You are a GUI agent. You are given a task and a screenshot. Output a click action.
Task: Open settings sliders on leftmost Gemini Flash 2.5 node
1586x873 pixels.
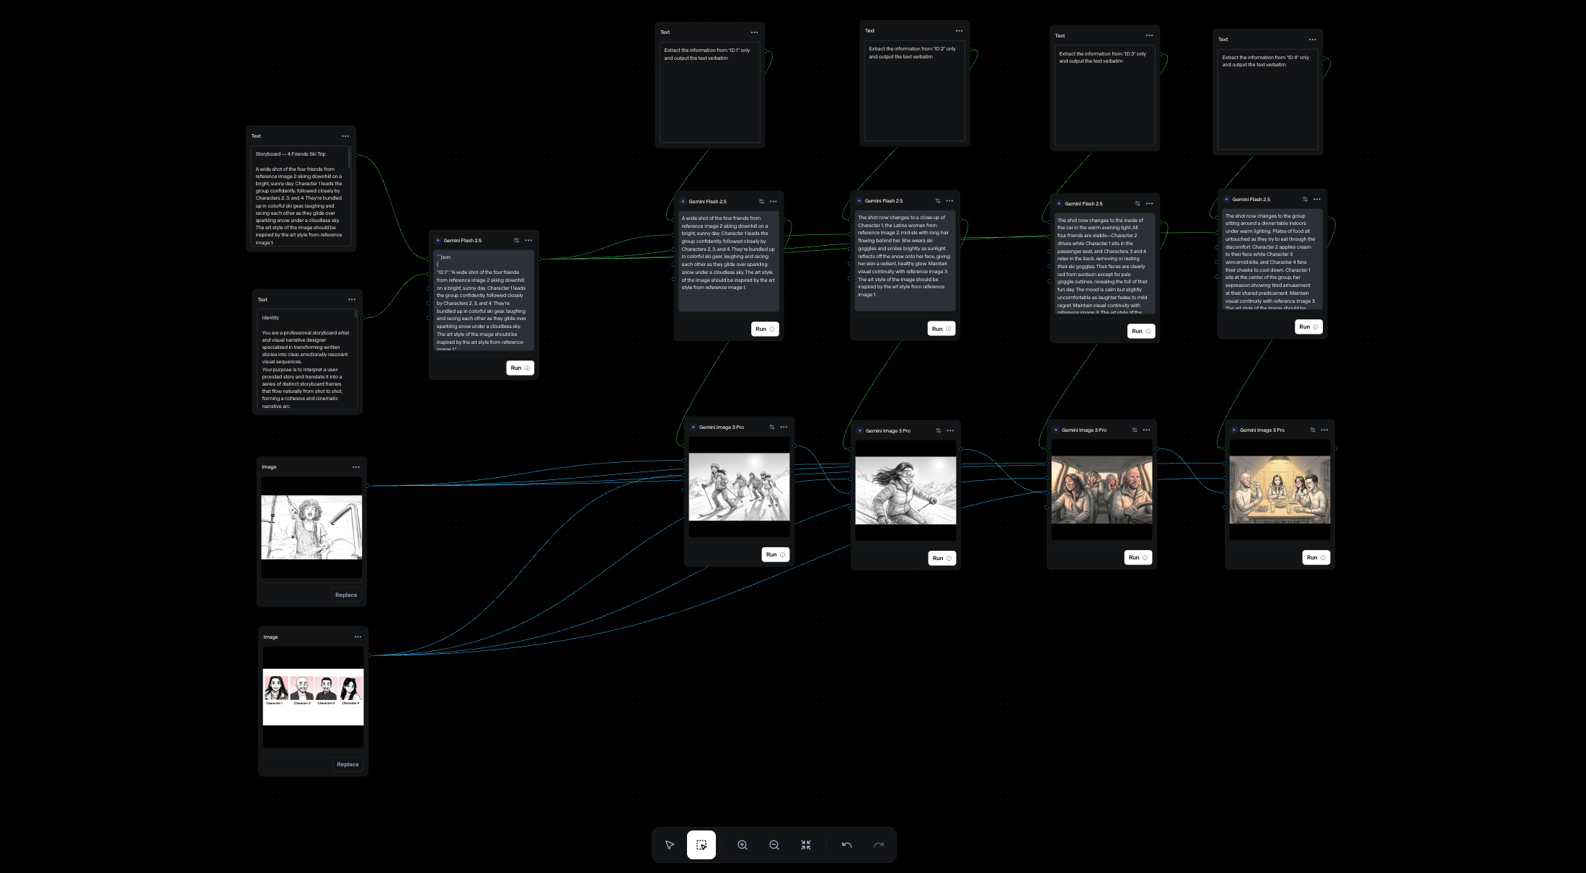pyautogui.click(x=516, y=240)
